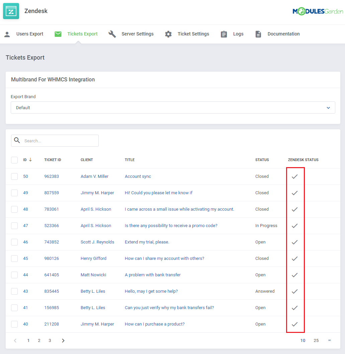Go to page 2 of tickets
345x354 pixels.
click(39, 341)
